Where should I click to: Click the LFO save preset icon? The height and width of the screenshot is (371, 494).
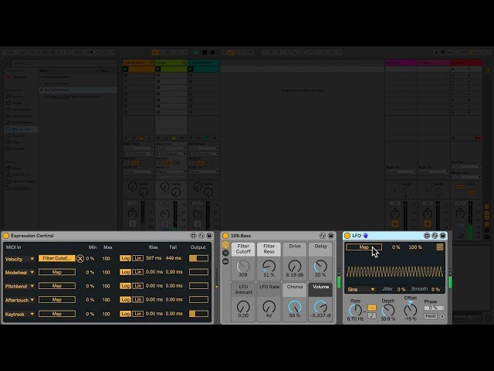click(x=442, y=236)
